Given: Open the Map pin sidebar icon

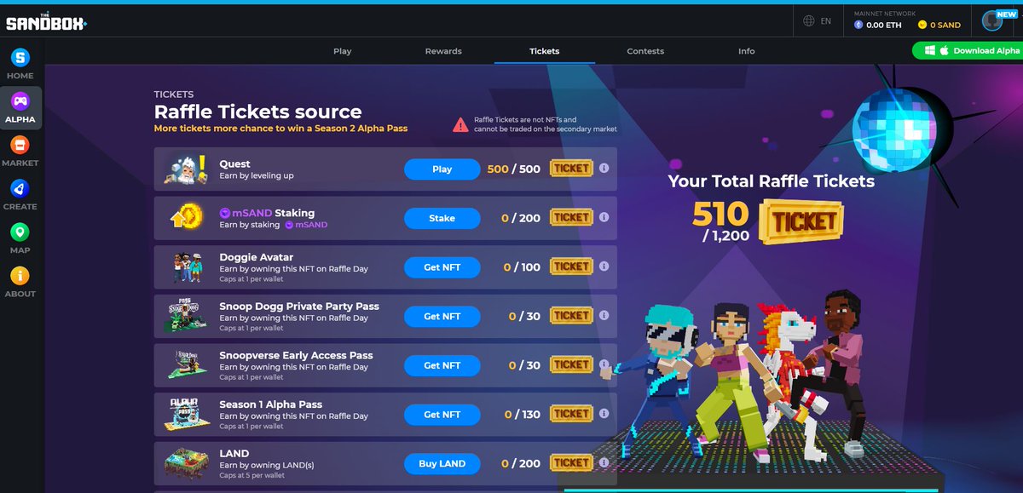Looking at the screenshot, I should coord(20,232).
